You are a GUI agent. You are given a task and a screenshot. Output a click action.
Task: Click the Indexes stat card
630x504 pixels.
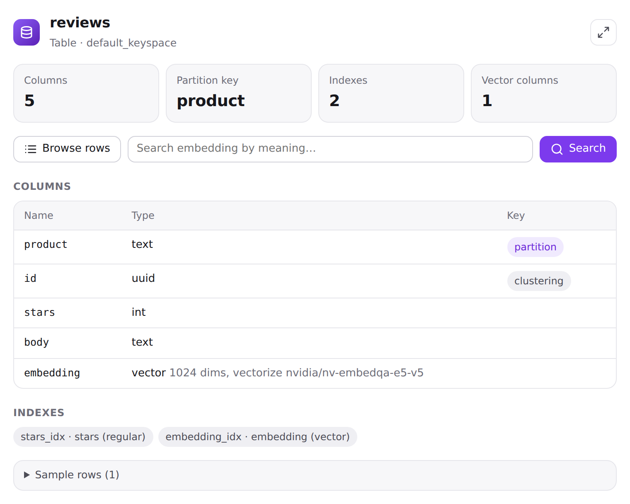[391, 93]
